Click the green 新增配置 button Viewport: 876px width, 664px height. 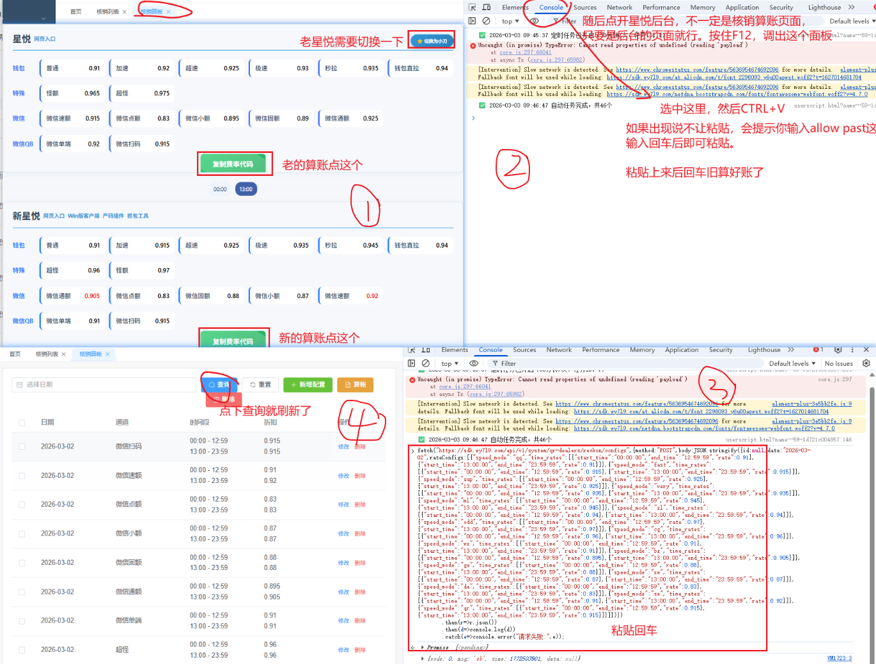click(x=308, y=384)
